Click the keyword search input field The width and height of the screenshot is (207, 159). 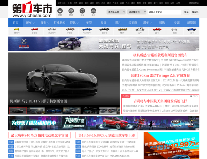click(x=164, y=12)
